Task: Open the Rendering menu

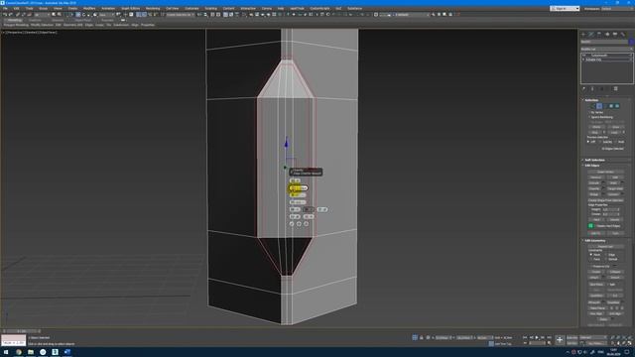Action: [x=153, y=8]
